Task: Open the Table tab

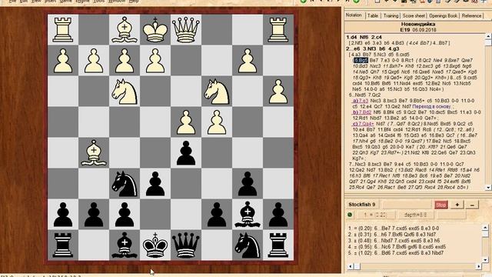Action: coord(373,15)
